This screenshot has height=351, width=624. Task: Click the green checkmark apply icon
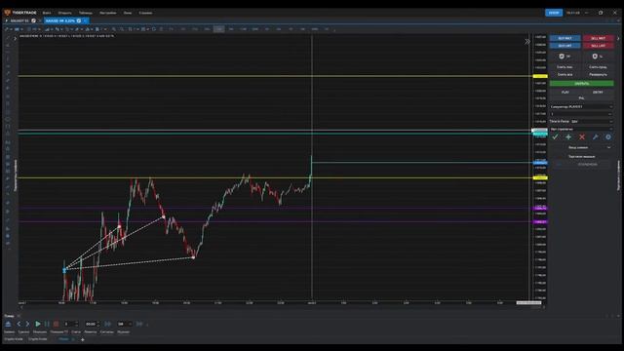(555, 136)
